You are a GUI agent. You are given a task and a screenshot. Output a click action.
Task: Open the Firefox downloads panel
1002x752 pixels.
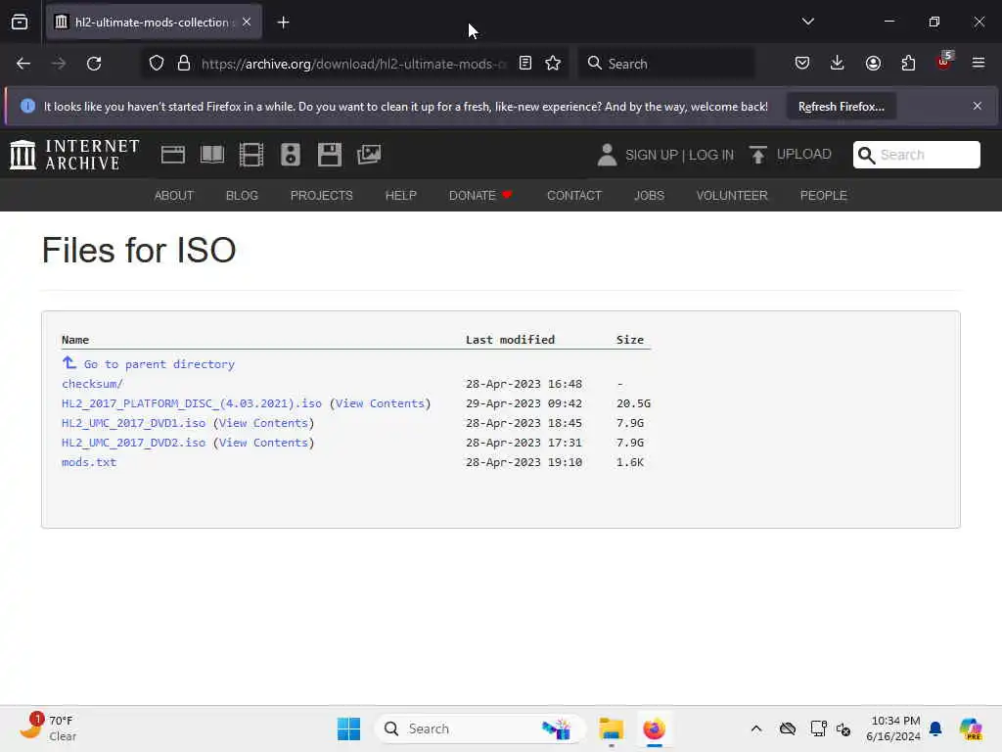click(x=838, y=64)
